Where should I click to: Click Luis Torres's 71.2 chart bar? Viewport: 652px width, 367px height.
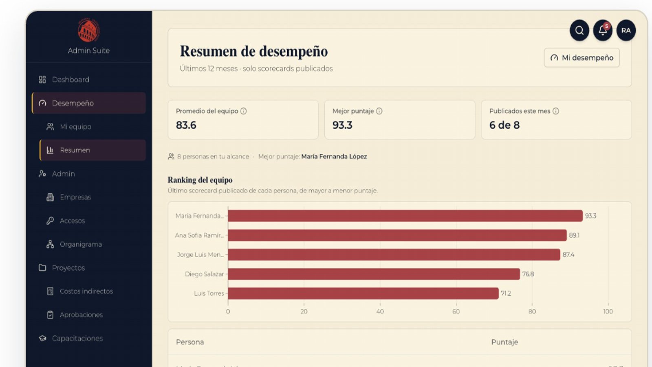click(x=363, y=293)
